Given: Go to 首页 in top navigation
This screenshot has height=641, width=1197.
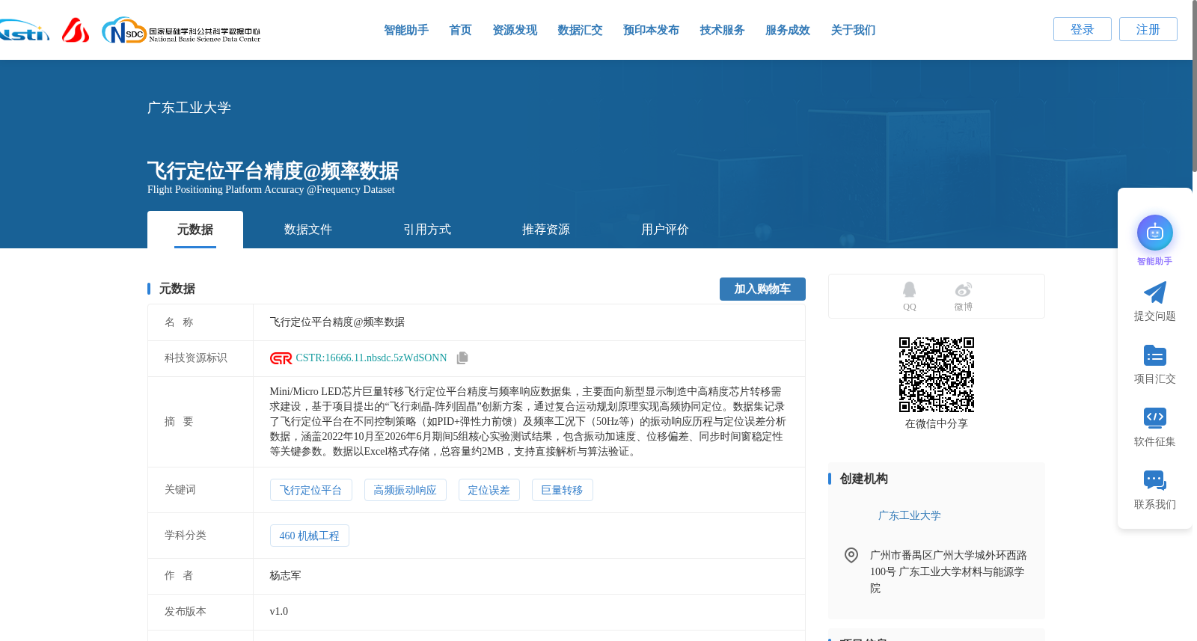Looking at the screenshot, I should 460,30.
